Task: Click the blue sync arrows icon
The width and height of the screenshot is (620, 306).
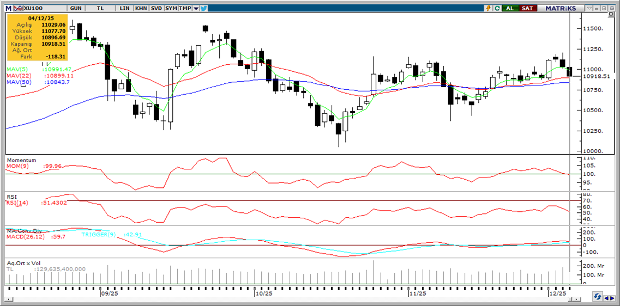Action: 598,297
